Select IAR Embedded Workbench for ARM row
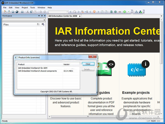This screenshot has height=124, width=165. click(x=48, y=68)
